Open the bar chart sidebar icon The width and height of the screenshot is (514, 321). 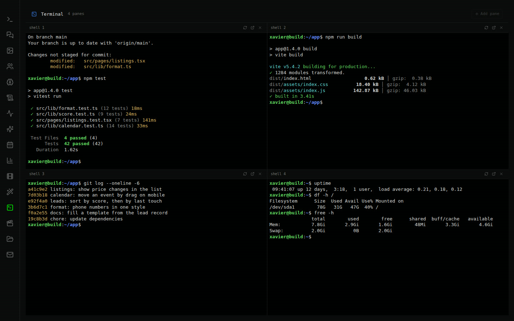10,160
